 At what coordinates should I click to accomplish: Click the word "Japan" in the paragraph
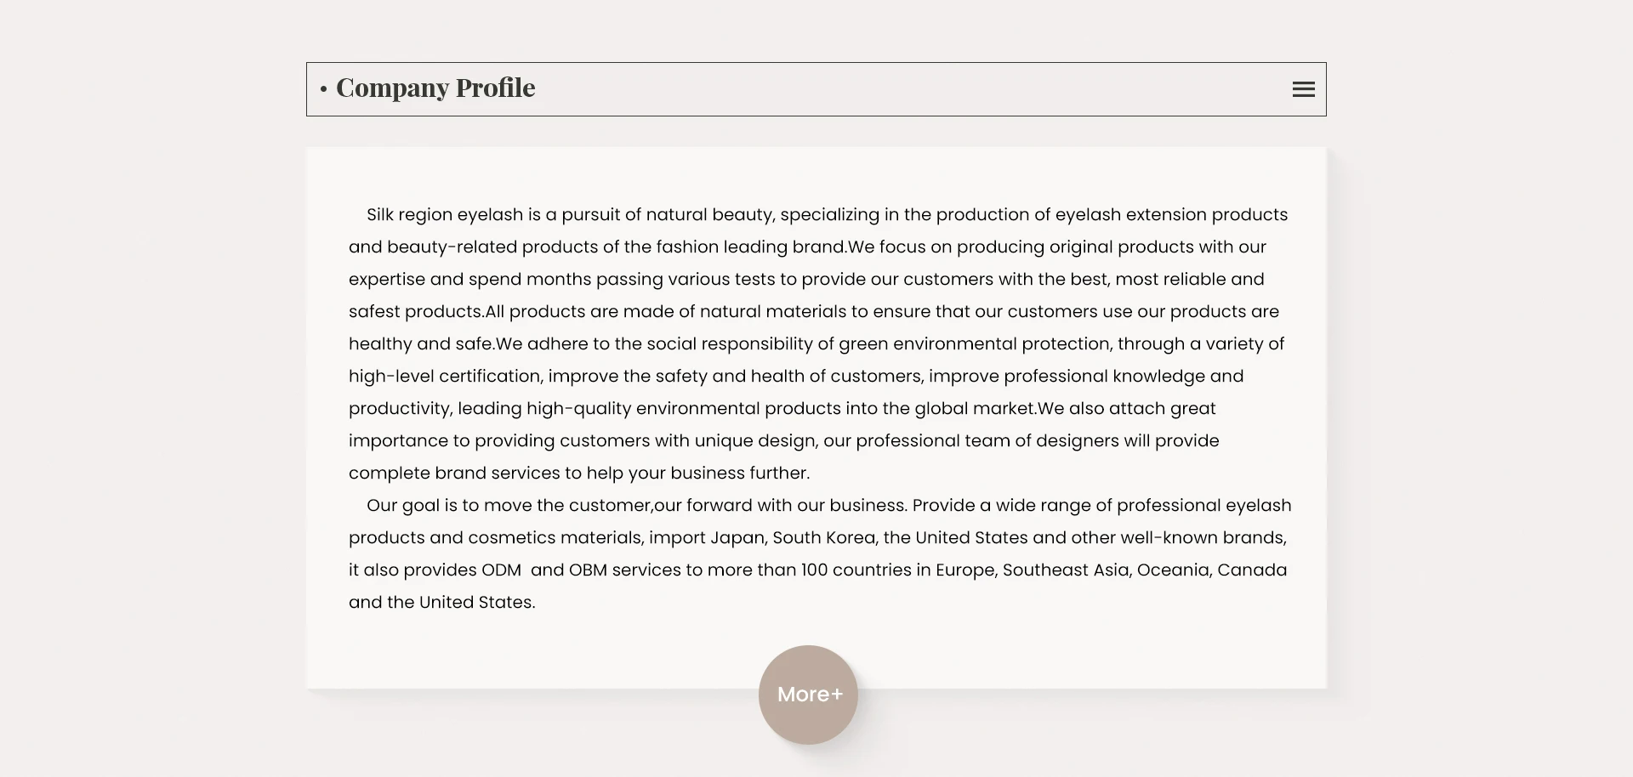point(737,538)
